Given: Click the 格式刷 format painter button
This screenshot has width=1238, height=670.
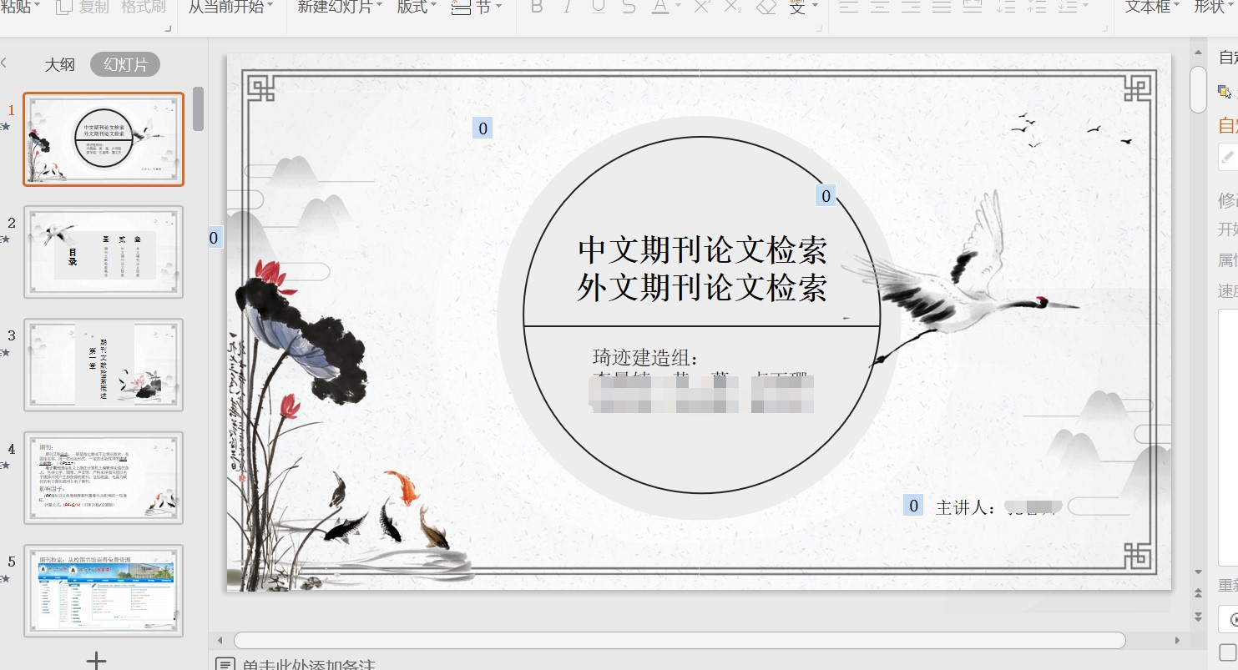Looking at the screenshot, I should 144,8.
